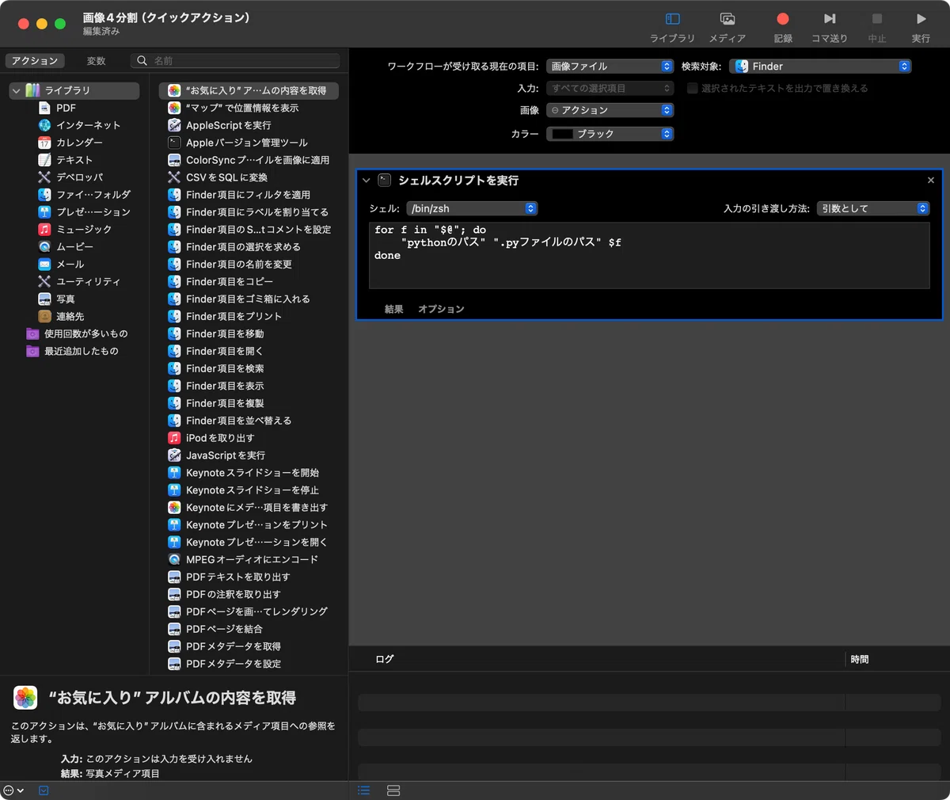
Task: Open the 結果 tab of the action
Action: coord(393,309)
